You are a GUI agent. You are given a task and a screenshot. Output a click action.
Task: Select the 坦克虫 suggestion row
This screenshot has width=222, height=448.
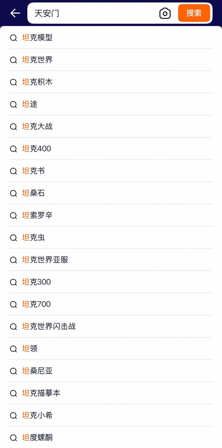pos(111,238)
